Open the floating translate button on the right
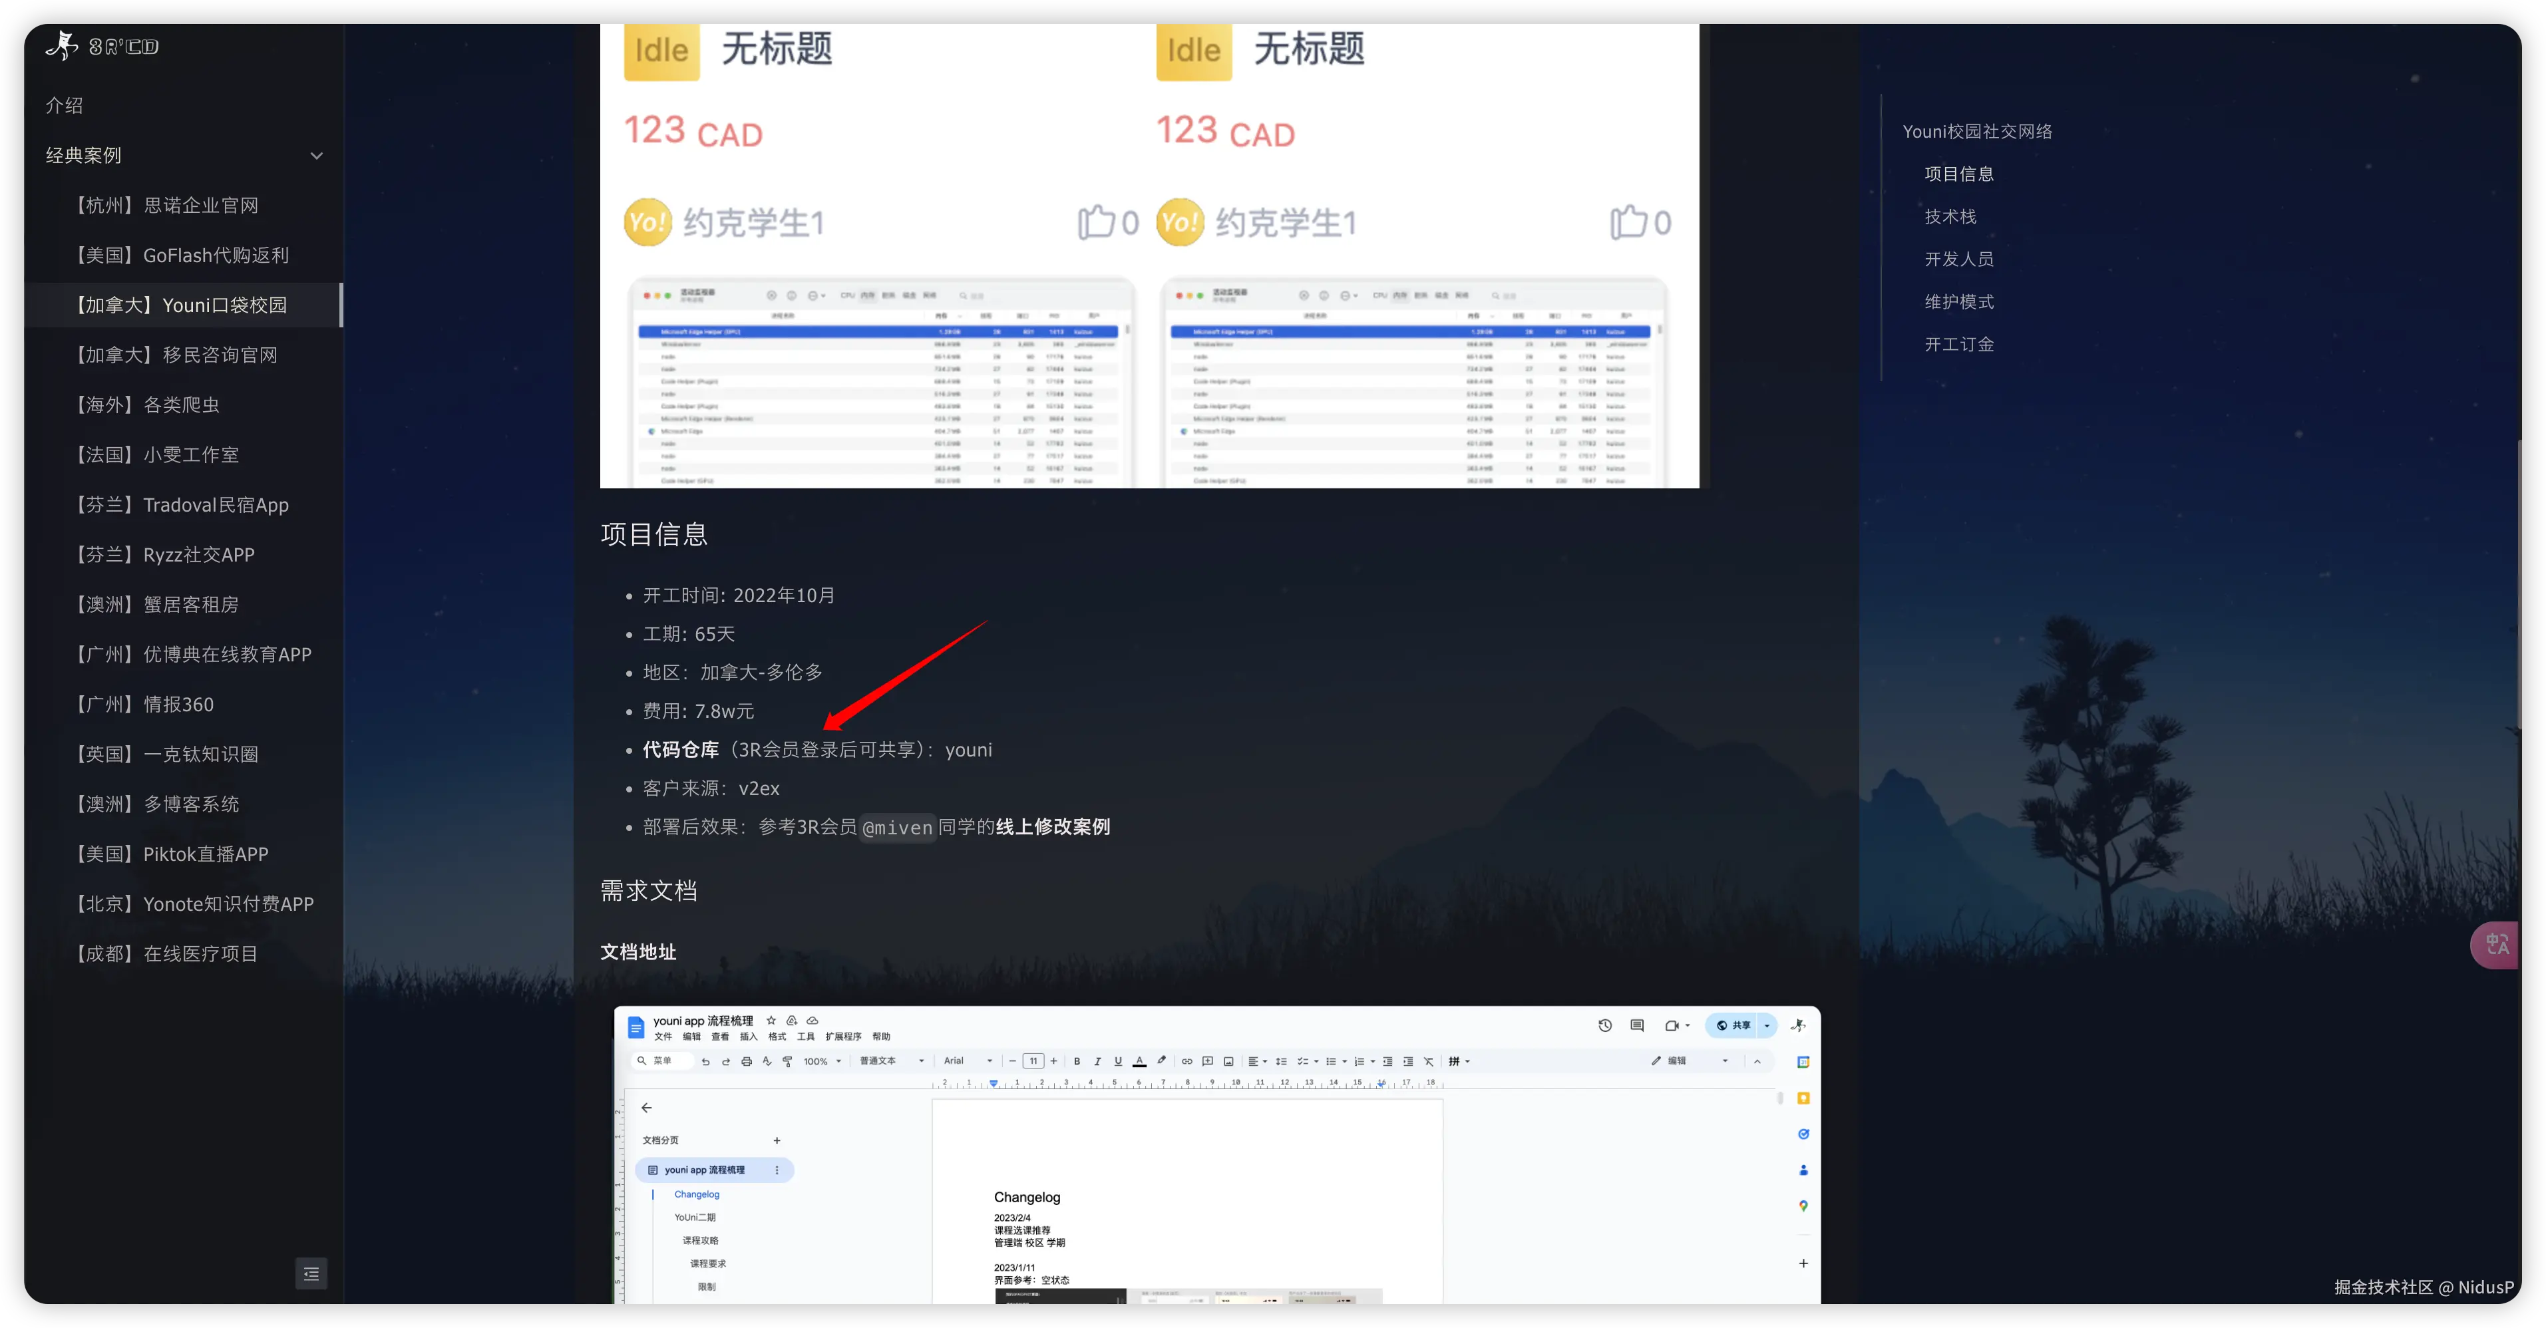Image resolution: width=2546 pixels, height=1328 pixels. click(x=2497, y=945)
